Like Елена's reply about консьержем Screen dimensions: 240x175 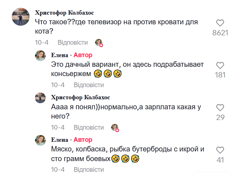pyautogui.click(x=220, y=65)
